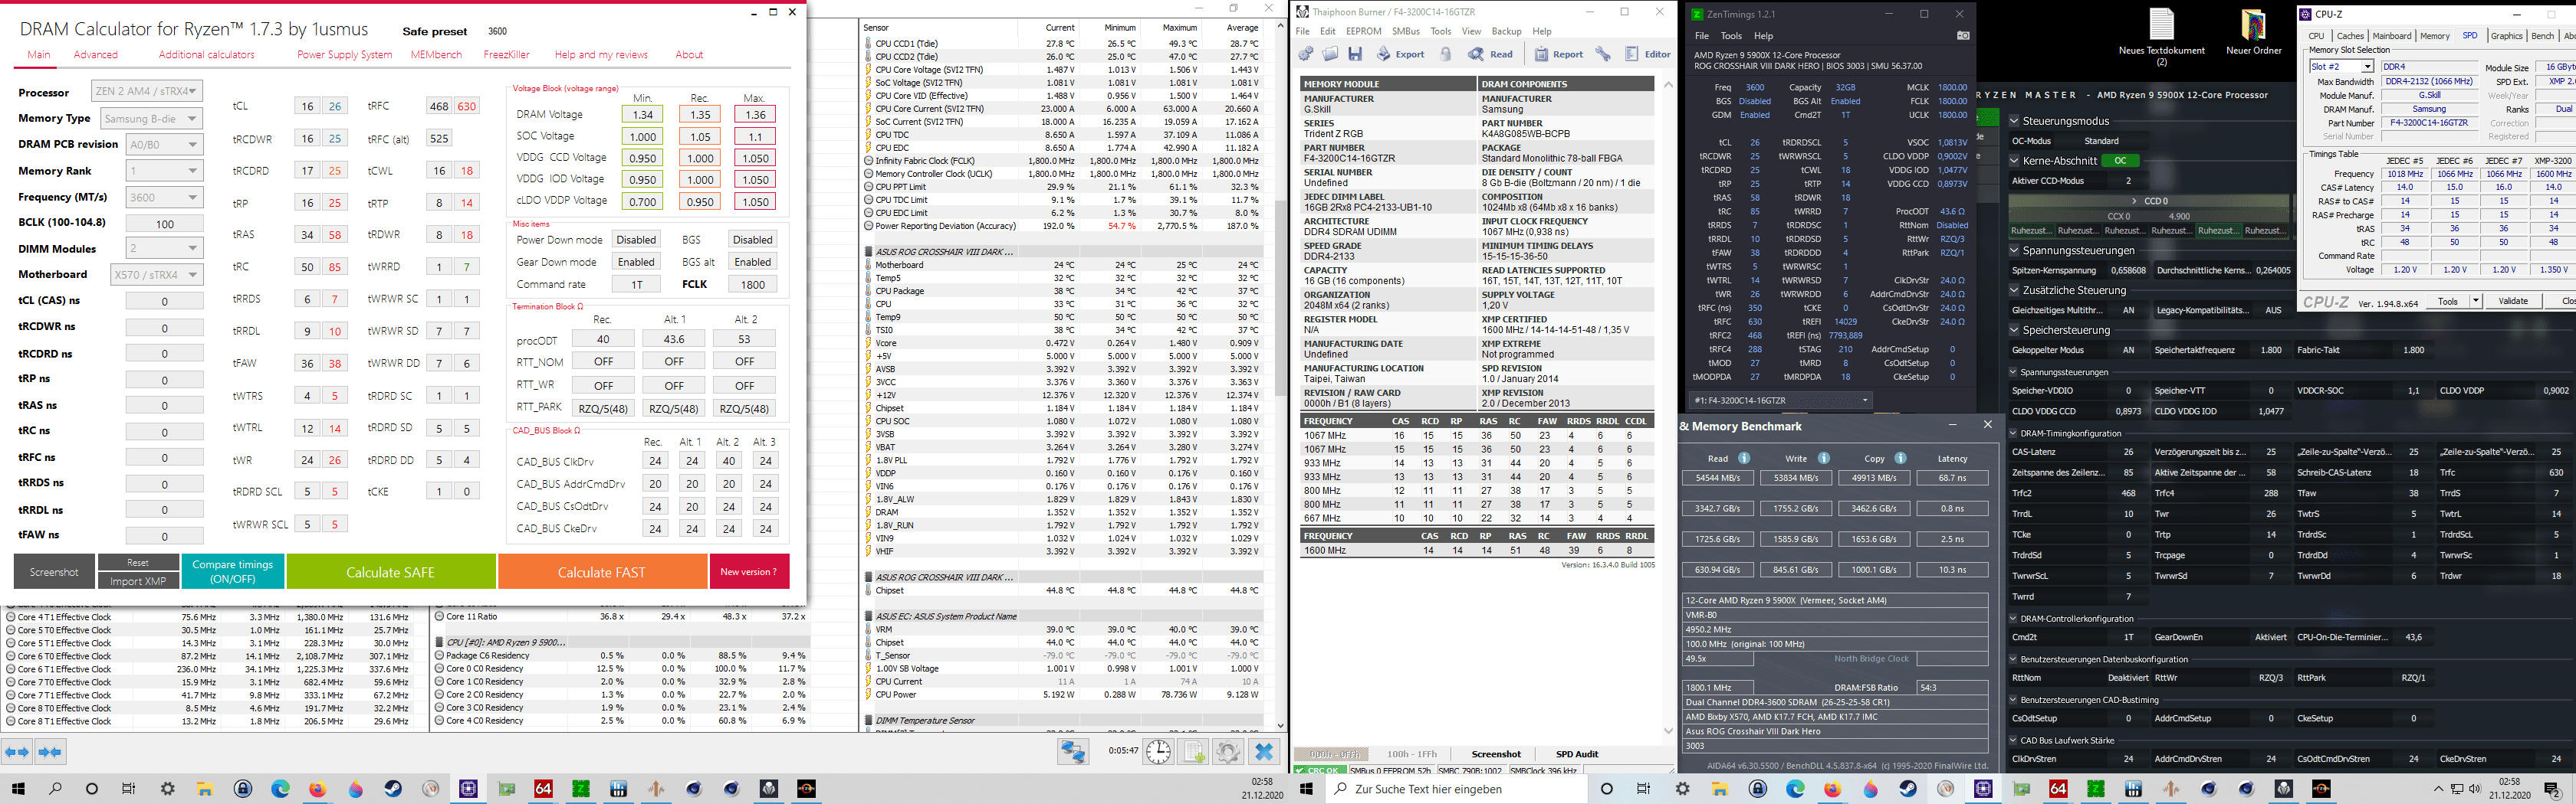The image size is (2576, 804).
Task: Open the Frequency (MT/s) dropdown showing 3600
Action: point(164,197)
